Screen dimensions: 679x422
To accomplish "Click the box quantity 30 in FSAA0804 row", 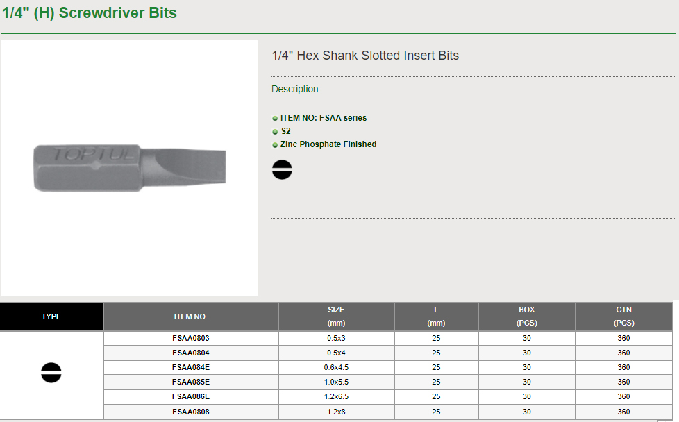I will coord(526,353).
